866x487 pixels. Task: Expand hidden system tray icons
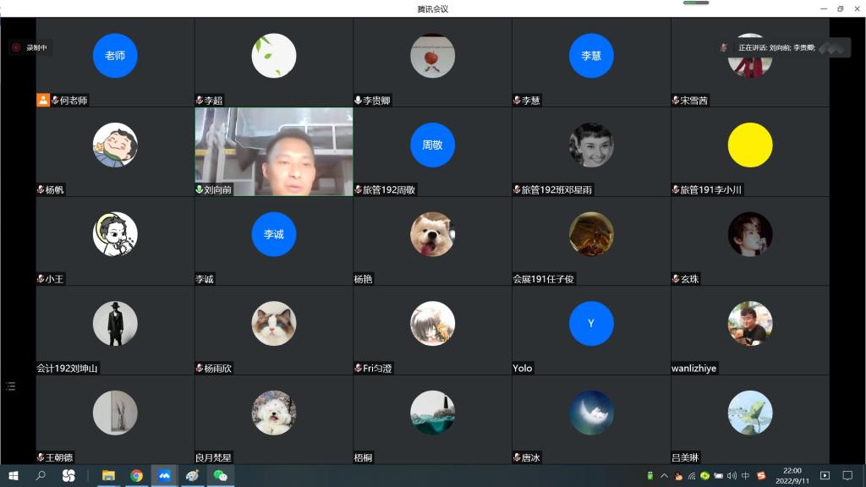[664, 476]
